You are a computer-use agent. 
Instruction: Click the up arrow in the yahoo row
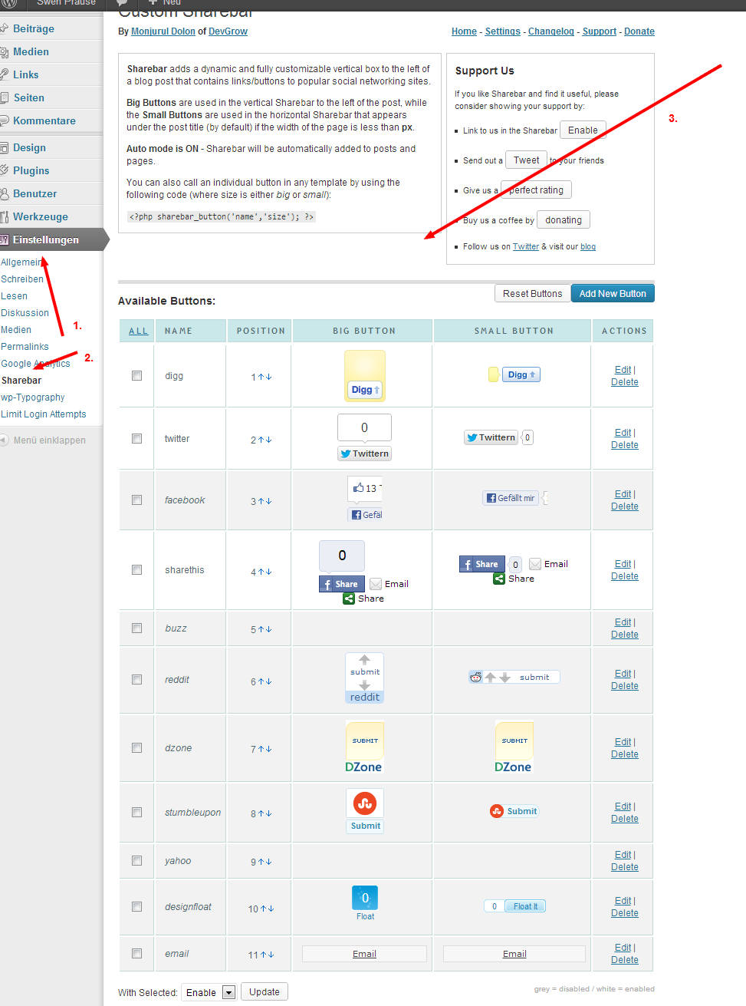pos(261,862)
